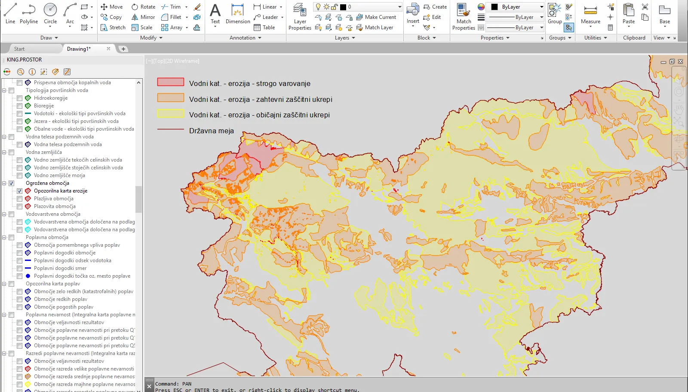Add a new drawing tab with plus
Image resolution: width=688 pixels, height=392 pixels.
[x=123, y=49]
